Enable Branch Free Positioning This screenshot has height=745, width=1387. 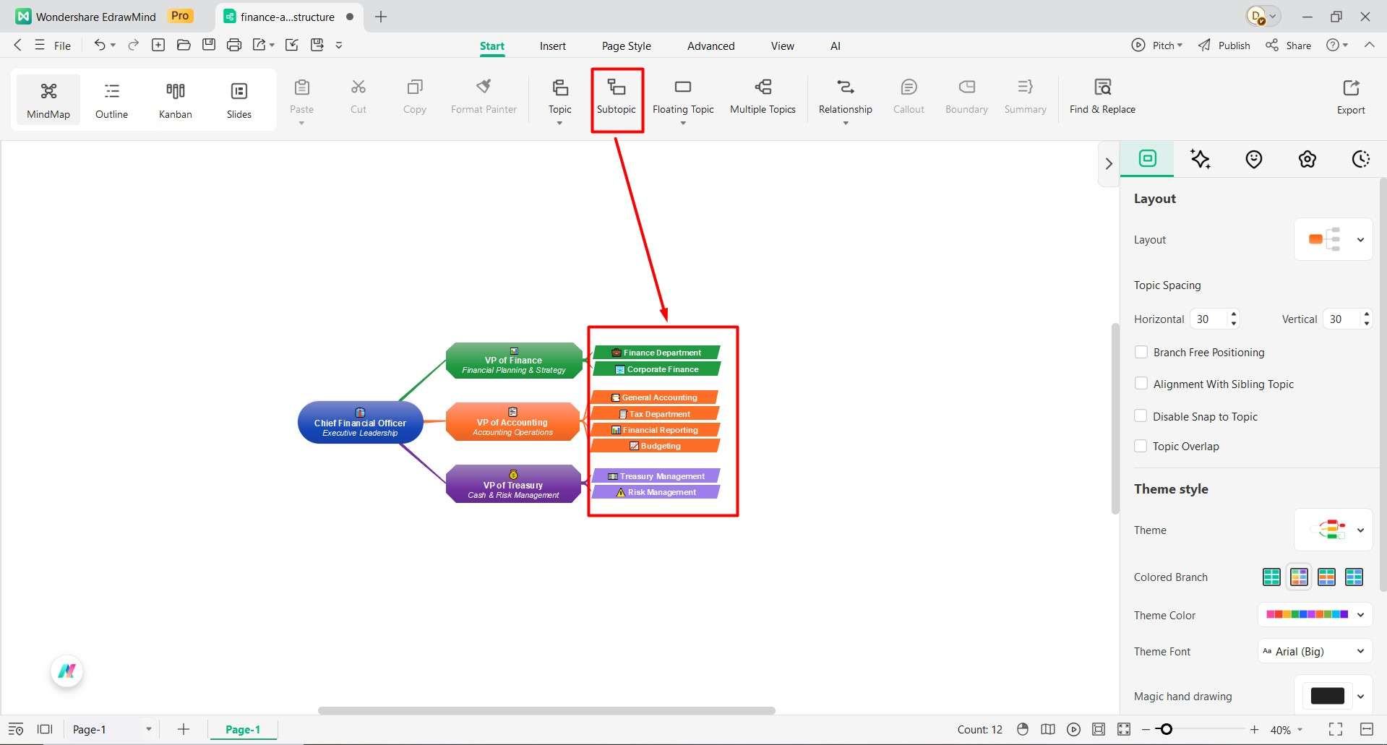(x=1141, y=352)
